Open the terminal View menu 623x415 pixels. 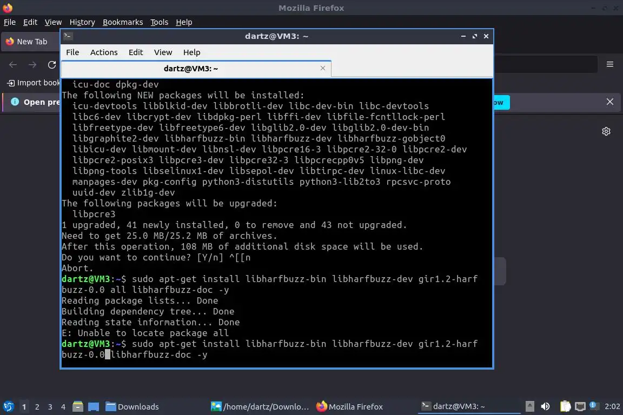tap(163, 52)
